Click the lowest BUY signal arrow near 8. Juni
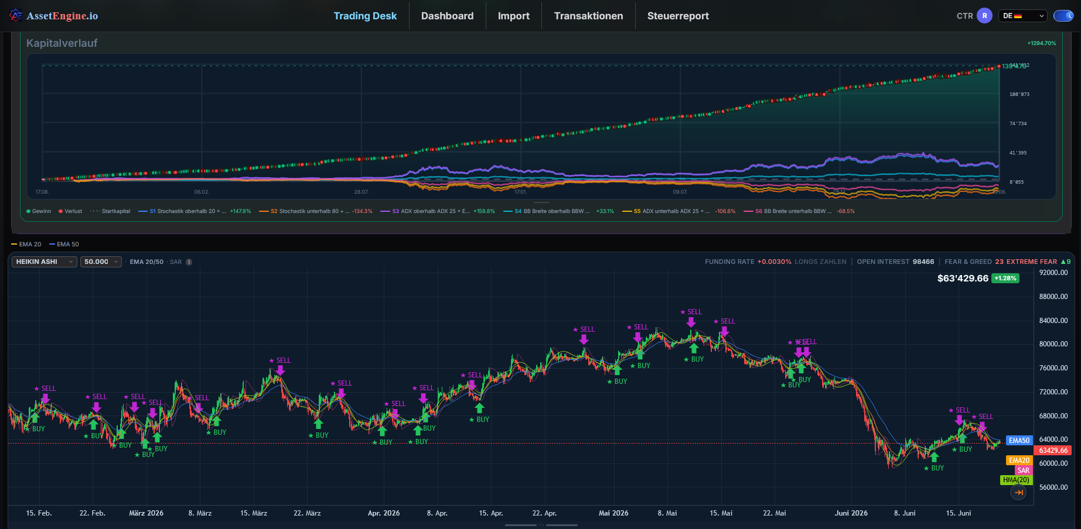 [934, 457]
